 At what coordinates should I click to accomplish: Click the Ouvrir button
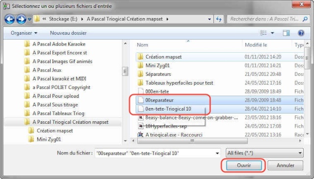pyautogui.click(x=244, y=165)
